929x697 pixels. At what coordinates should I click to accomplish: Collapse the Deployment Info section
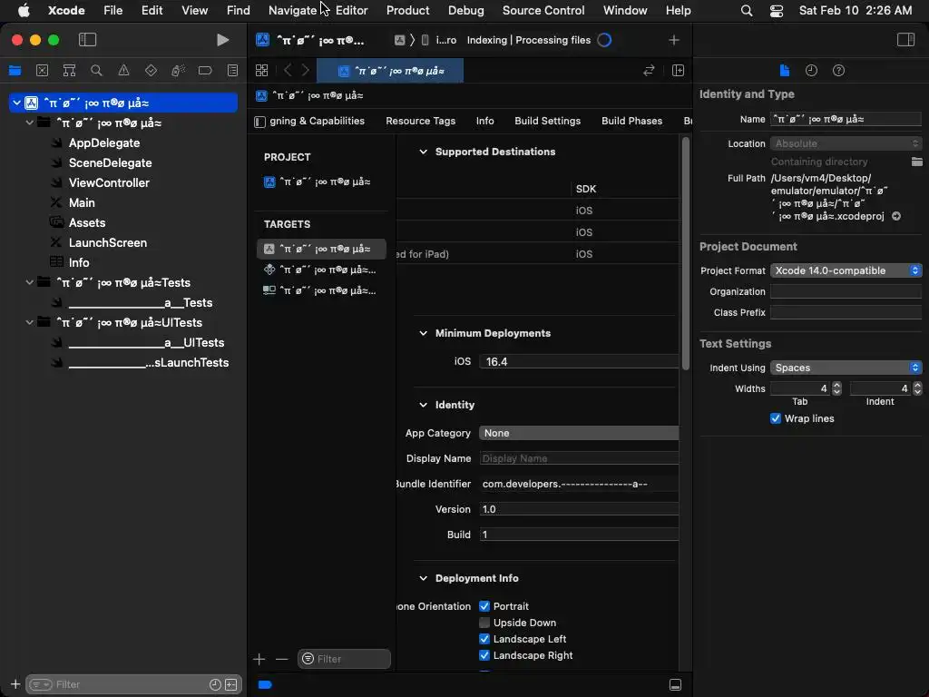click(423, 578)
